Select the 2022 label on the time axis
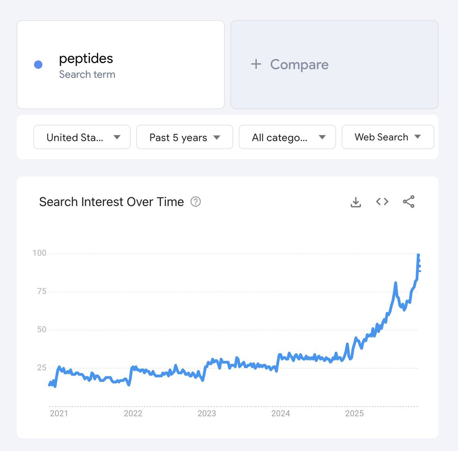 (x=133, y=413)
